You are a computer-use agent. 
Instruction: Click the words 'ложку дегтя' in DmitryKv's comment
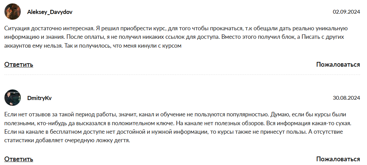pyautogui.click(x=115, y=139)
